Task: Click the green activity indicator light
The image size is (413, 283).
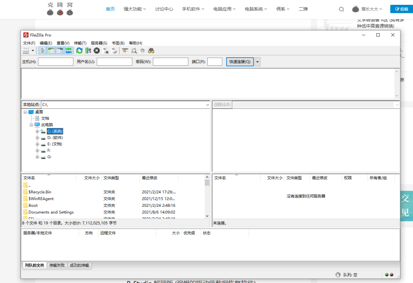Action: pyautogui.click(x=387, y=275)
